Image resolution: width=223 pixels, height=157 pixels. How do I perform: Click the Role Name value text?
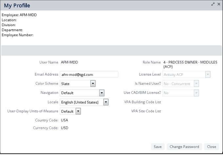(x=190, y=64)
